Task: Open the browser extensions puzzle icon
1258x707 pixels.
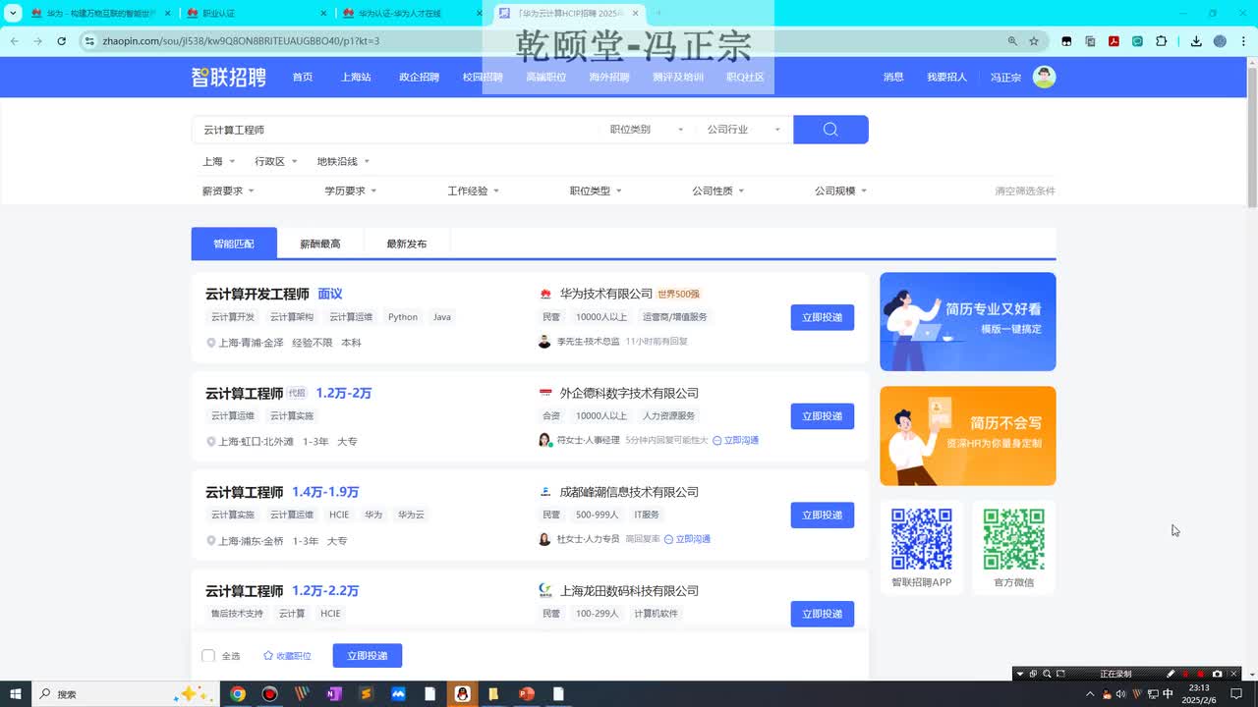Action: 1161,41
